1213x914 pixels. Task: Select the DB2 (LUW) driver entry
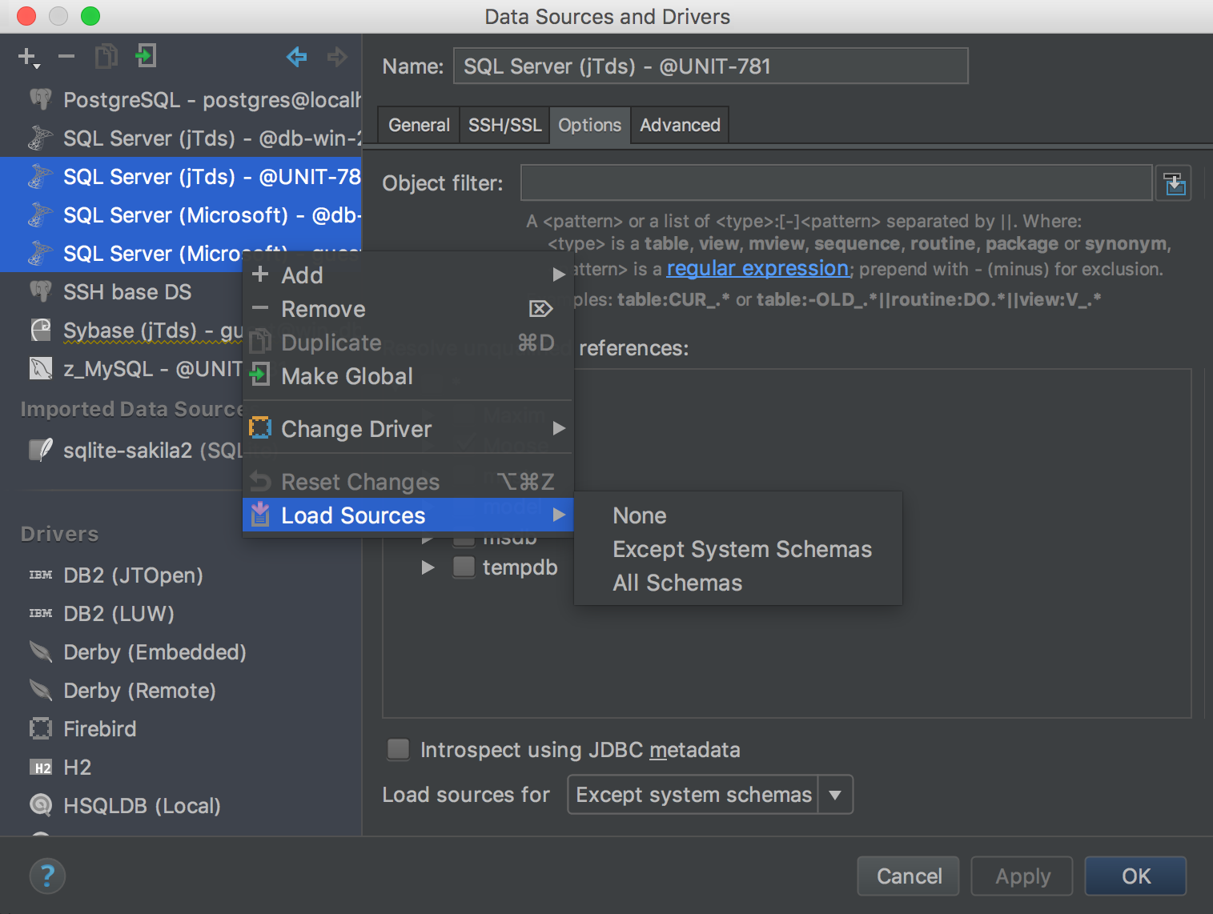(181, 613)
